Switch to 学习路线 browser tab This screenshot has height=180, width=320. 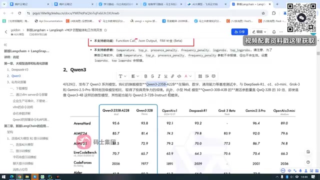coord(118,4)
